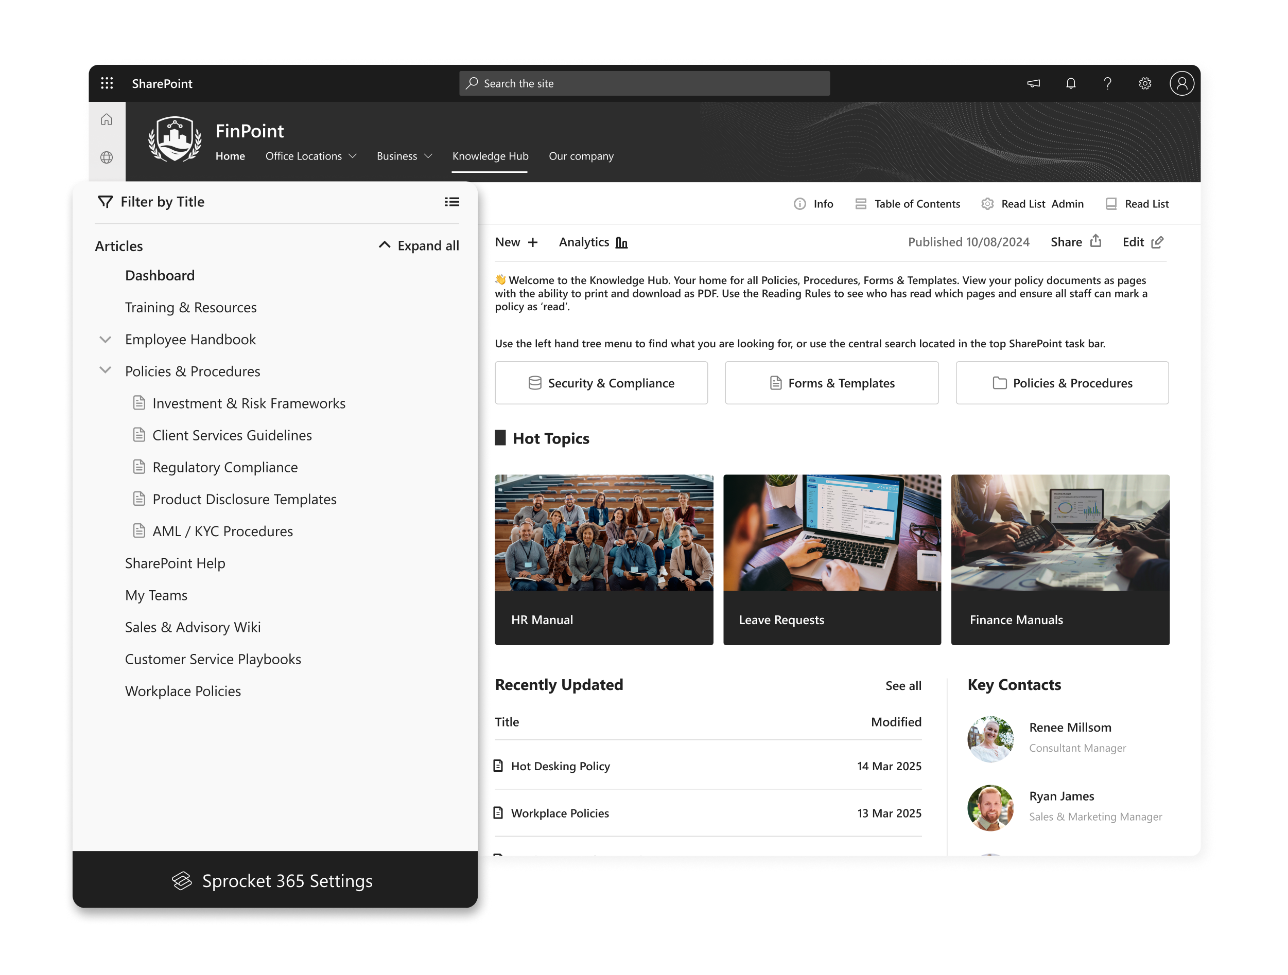Open notifications bell icon
This screenshot has width=1288, height=975.
(x=1070, y=83)
